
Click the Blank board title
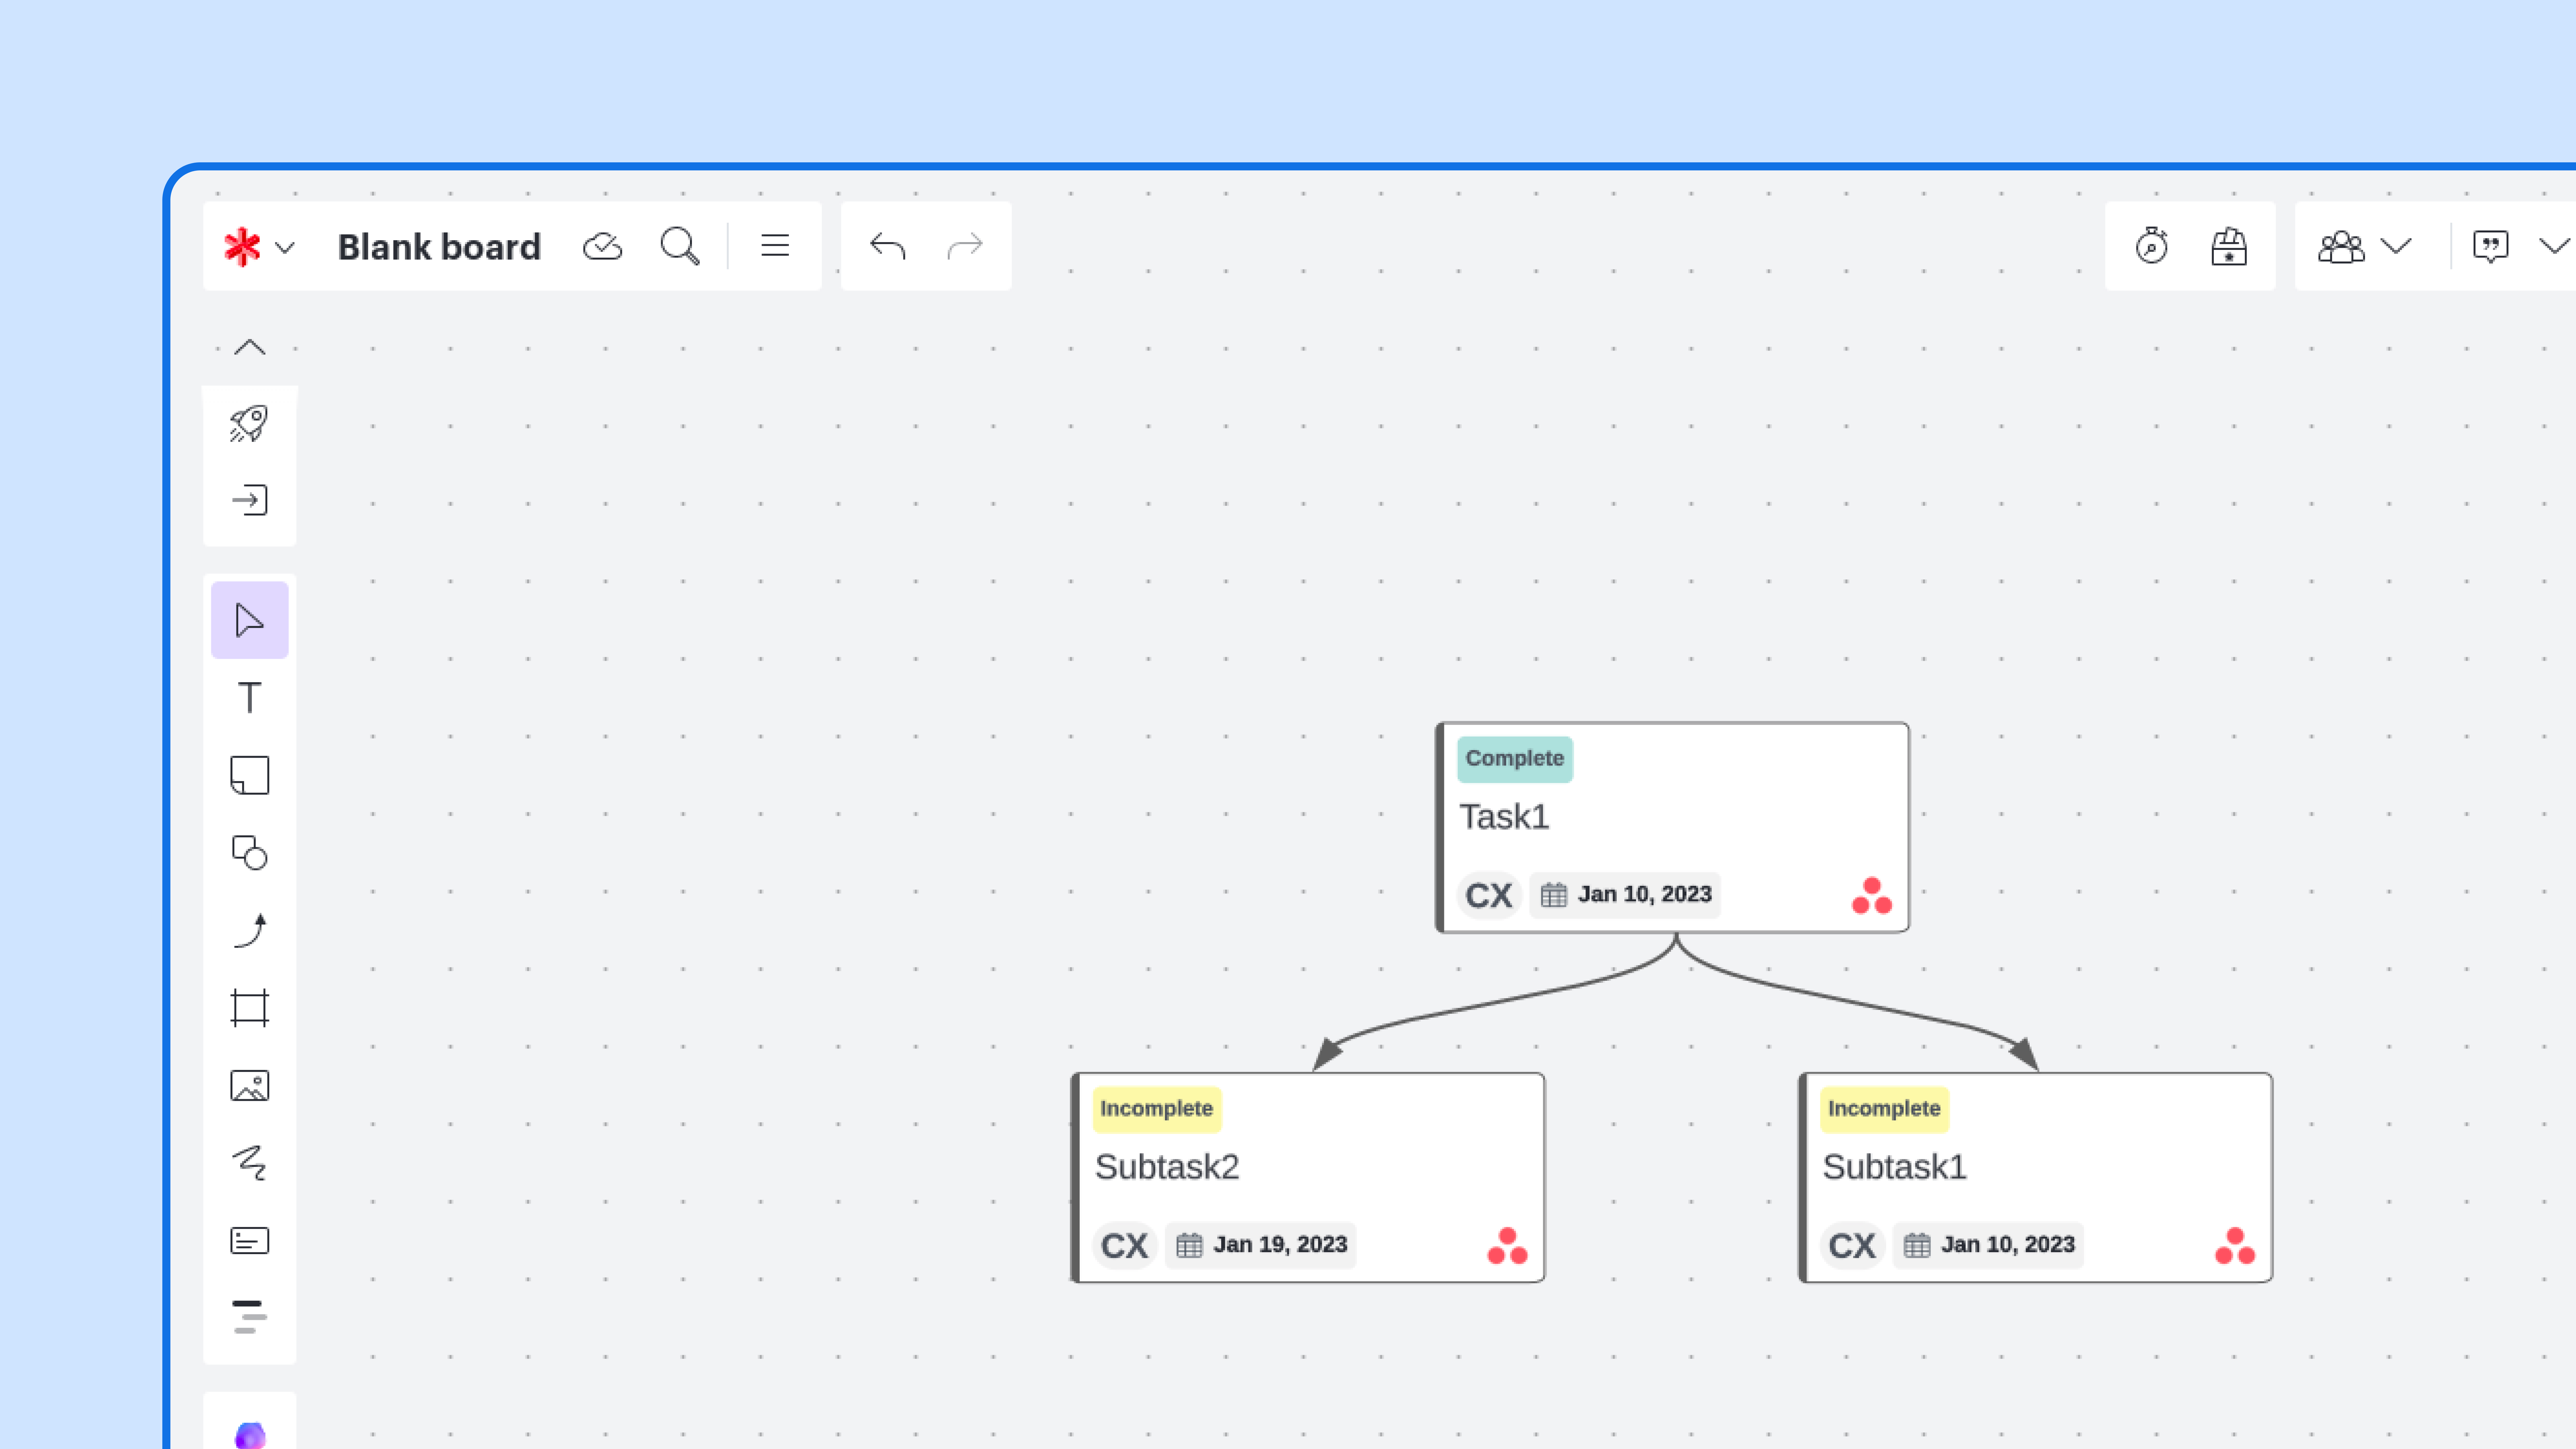439,247
